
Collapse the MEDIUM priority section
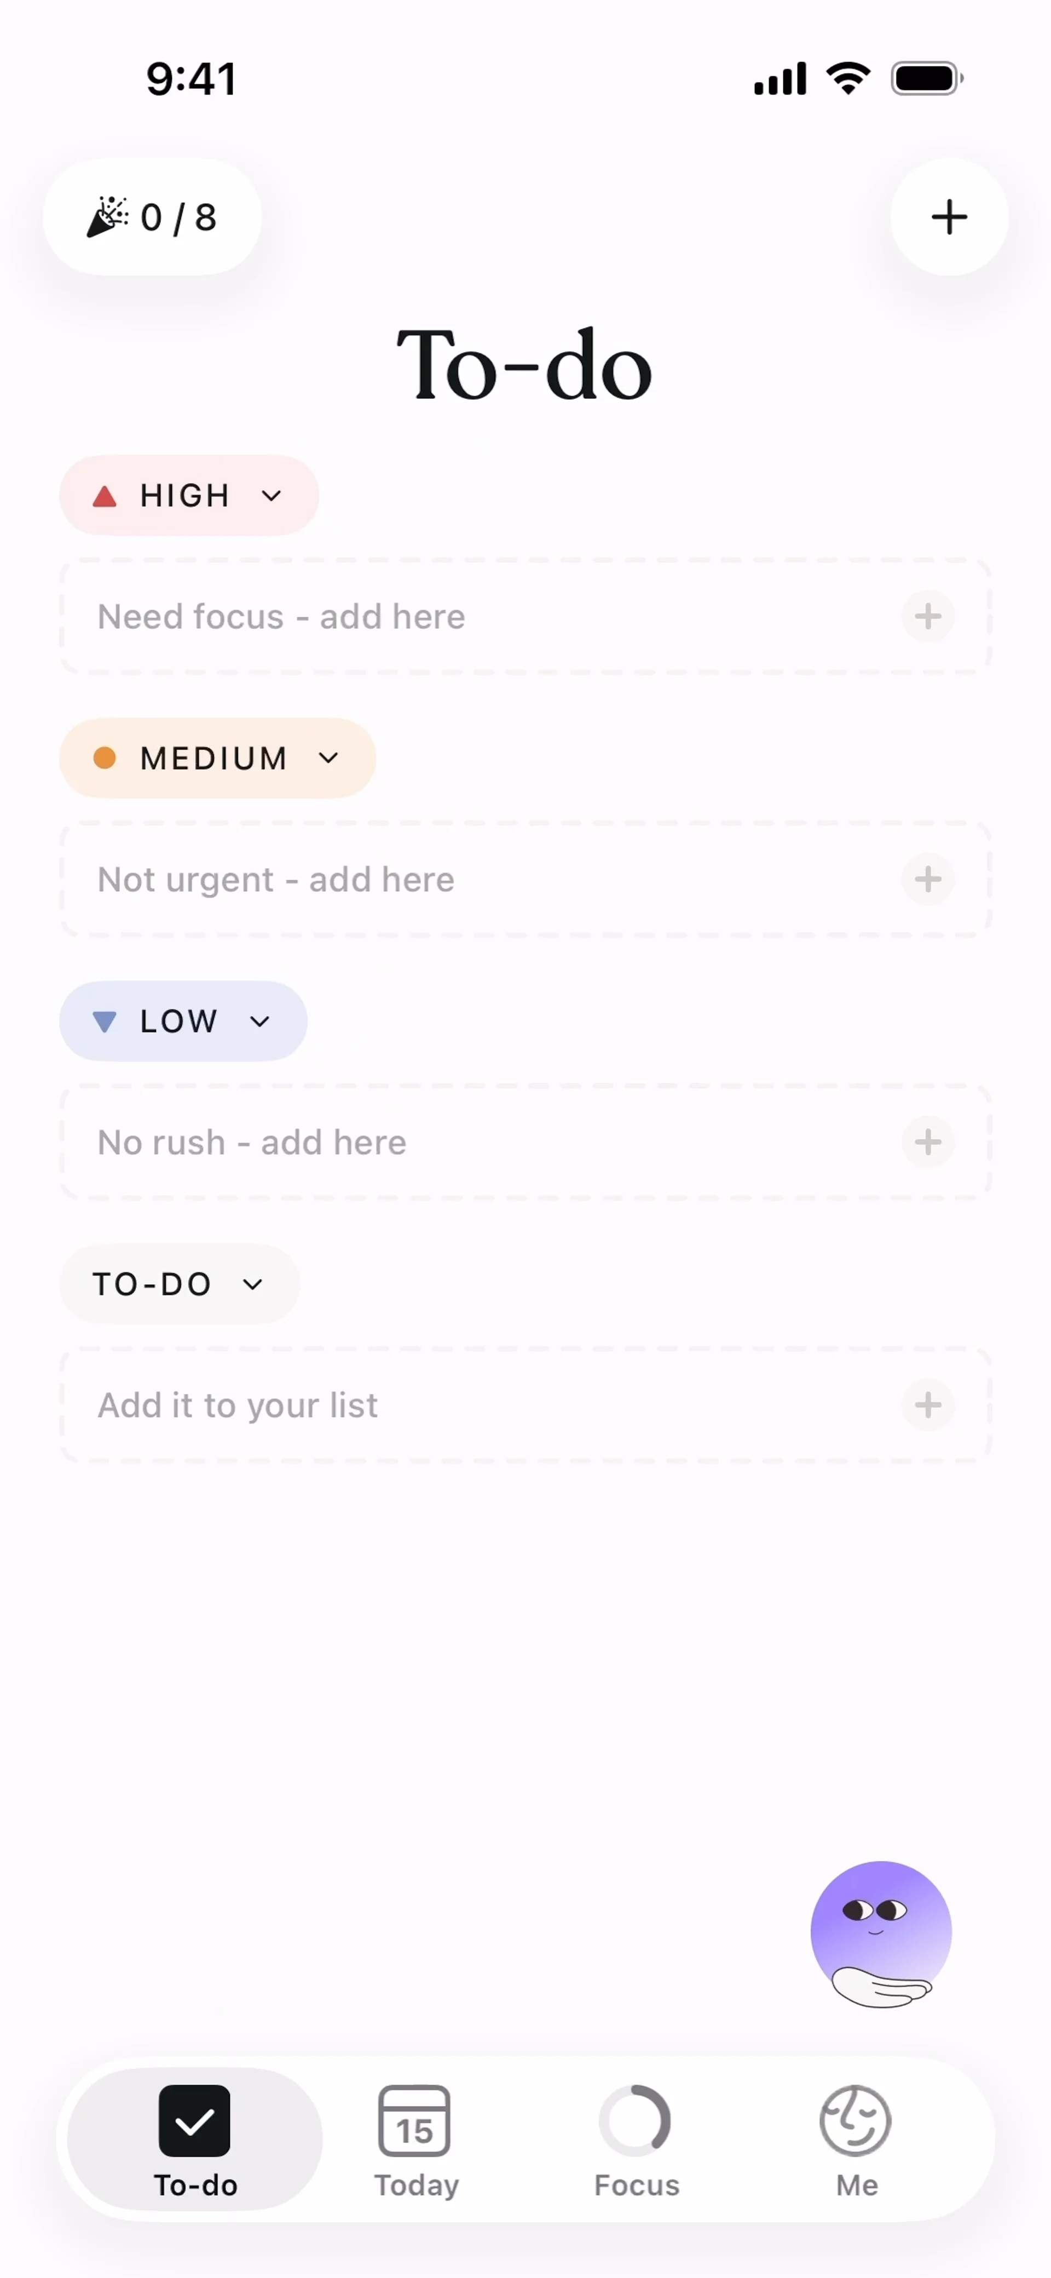coord(329,758)
